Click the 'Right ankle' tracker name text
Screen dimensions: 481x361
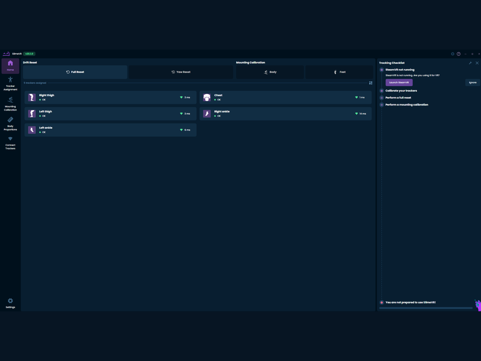[x=222, y=112]
